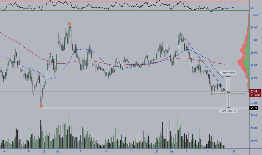262x155 pixels.
Task: Select the blue descending trendline from April high
Action: point(203,62)
